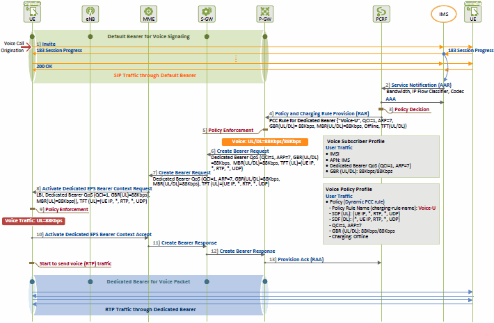Click "Default Bearer for Voice Signaling" title
The height and width of the screenshot is (323, 494).
[148, 37]
